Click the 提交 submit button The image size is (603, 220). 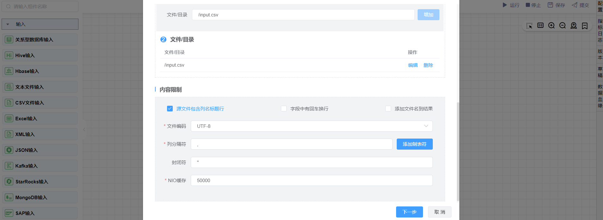[x=581, y=5]
